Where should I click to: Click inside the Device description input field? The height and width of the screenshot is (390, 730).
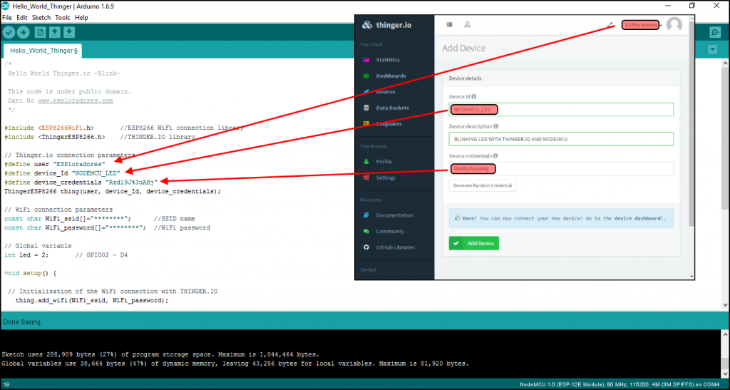(561, 139)
